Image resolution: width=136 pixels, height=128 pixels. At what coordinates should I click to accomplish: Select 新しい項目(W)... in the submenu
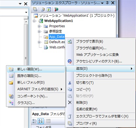pyautogui.click(x=36, y=69)
